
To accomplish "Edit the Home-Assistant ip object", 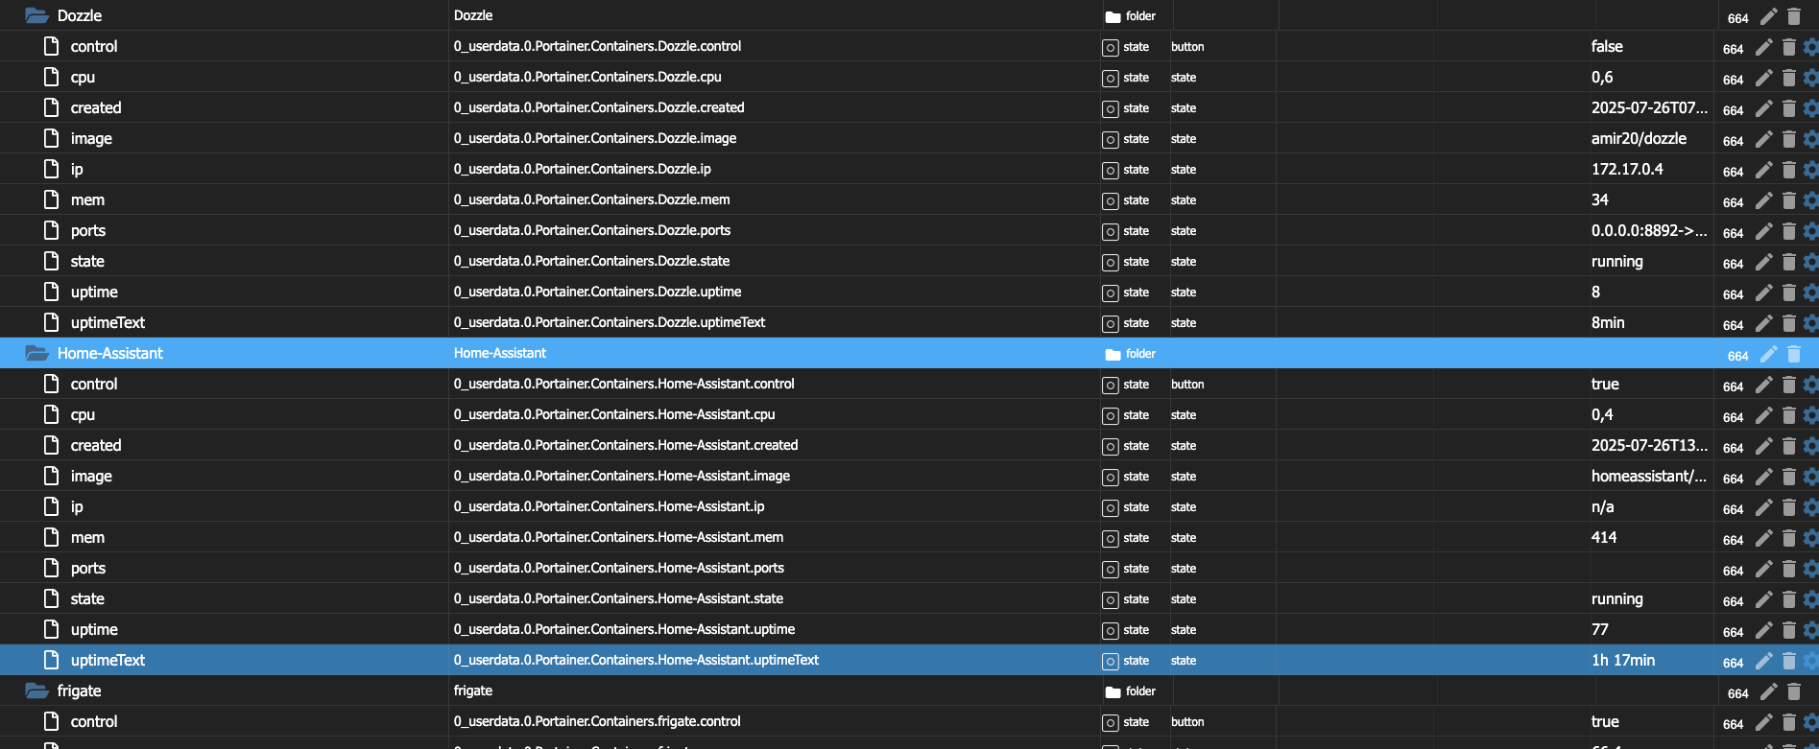I will 1764,507.
